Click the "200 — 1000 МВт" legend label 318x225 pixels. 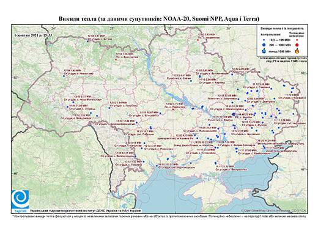tap(279, 45)
